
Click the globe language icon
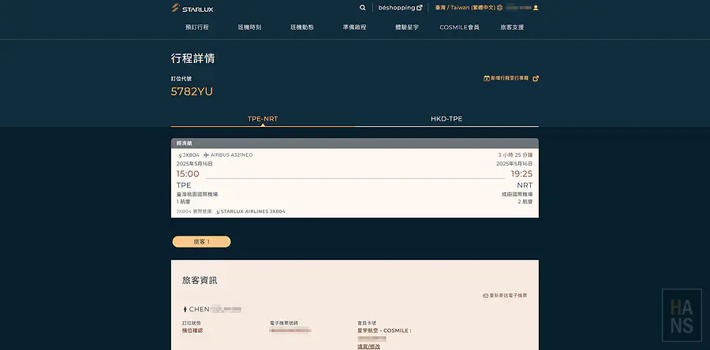click(499, 8)
